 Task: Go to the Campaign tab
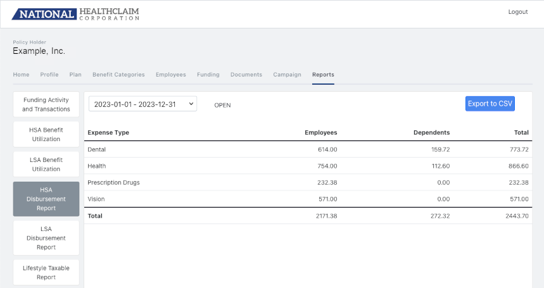point(287,75)
